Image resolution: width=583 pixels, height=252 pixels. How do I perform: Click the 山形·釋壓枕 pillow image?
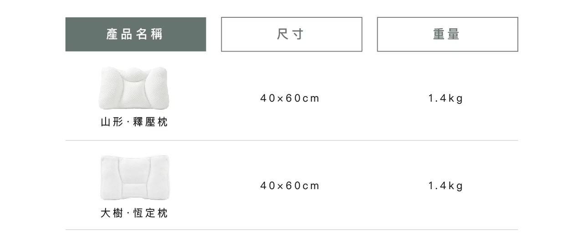[134, 88]
